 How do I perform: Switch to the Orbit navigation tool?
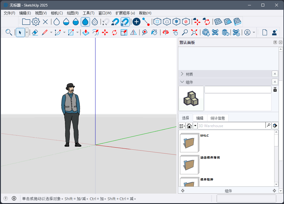[x=165, y=32]
